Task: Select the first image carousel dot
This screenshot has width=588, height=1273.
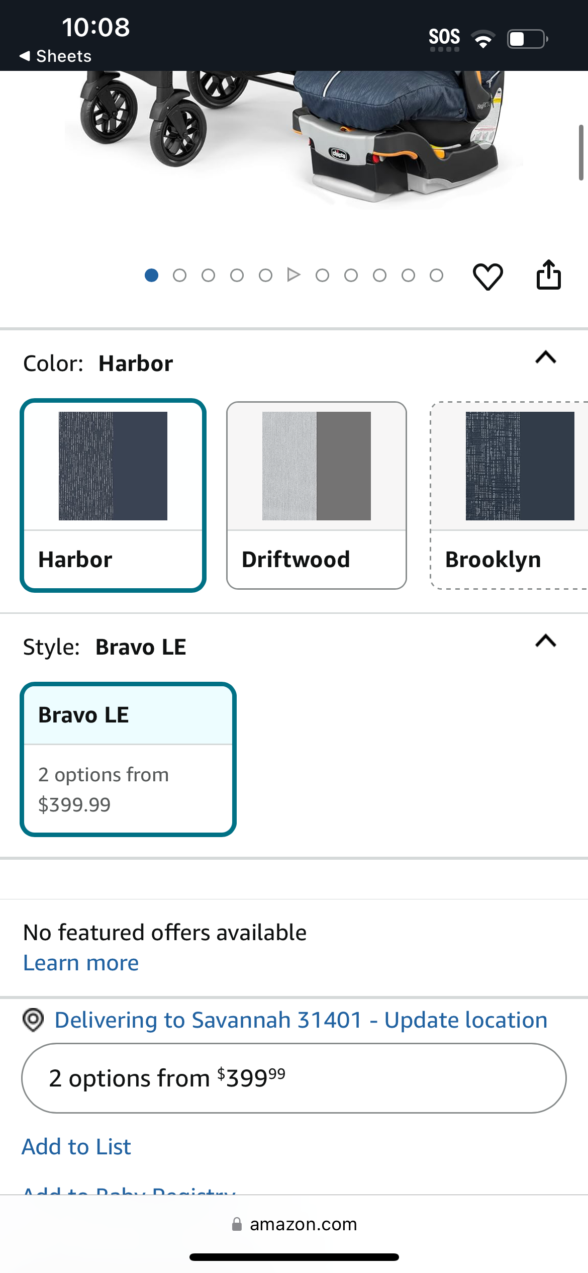Action: [x=151, y=275]
